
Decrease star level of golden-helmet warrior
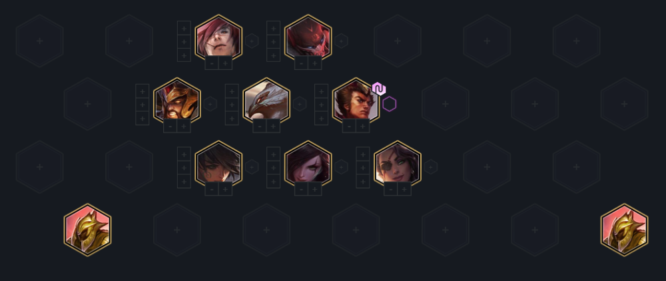(x=170, y=126)
